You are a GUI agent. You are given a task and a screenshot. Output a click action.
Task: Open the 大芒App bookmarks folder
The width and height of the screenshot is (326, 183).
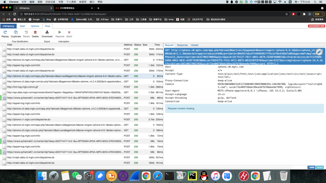click(102, 20)
